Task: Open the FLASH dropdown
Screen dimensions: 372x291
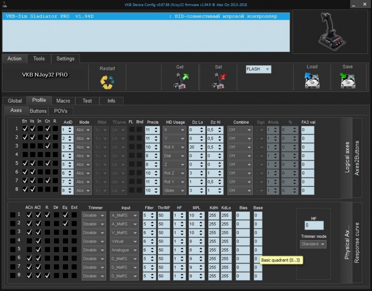Action: click(x=258, y=69)
